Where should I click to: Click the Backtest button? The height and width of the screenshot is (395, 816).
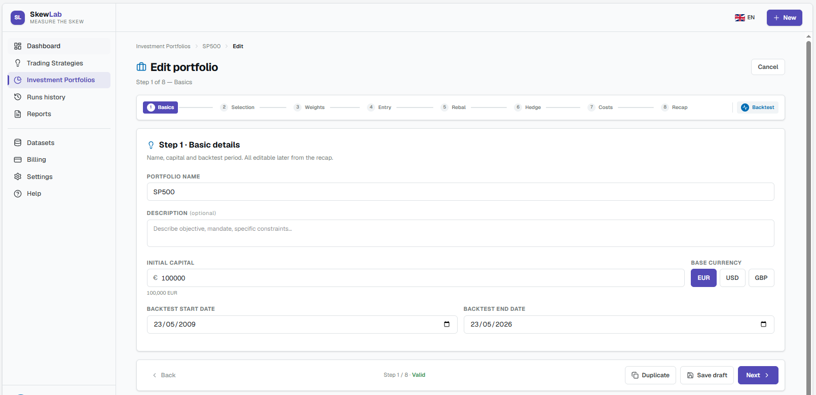point(758,107)
